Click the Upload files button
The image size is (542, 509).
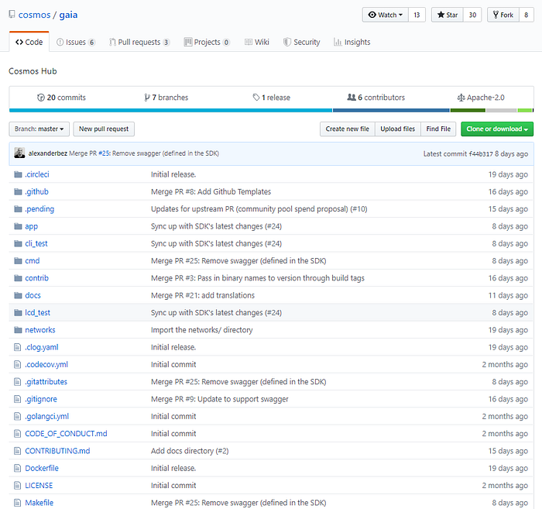[398, 129]
